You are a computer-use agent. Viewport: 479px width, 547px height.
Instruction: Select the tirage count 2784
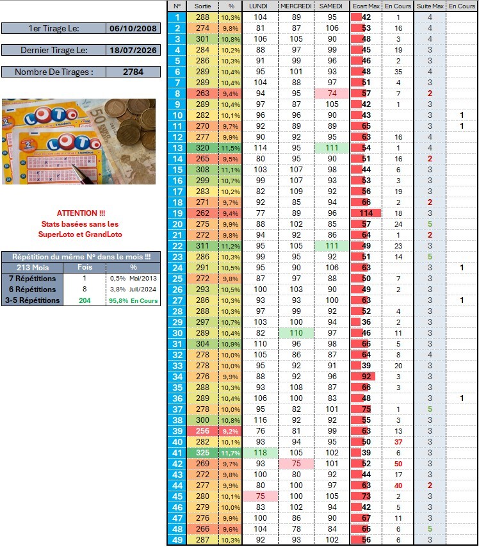pos(133,72)
